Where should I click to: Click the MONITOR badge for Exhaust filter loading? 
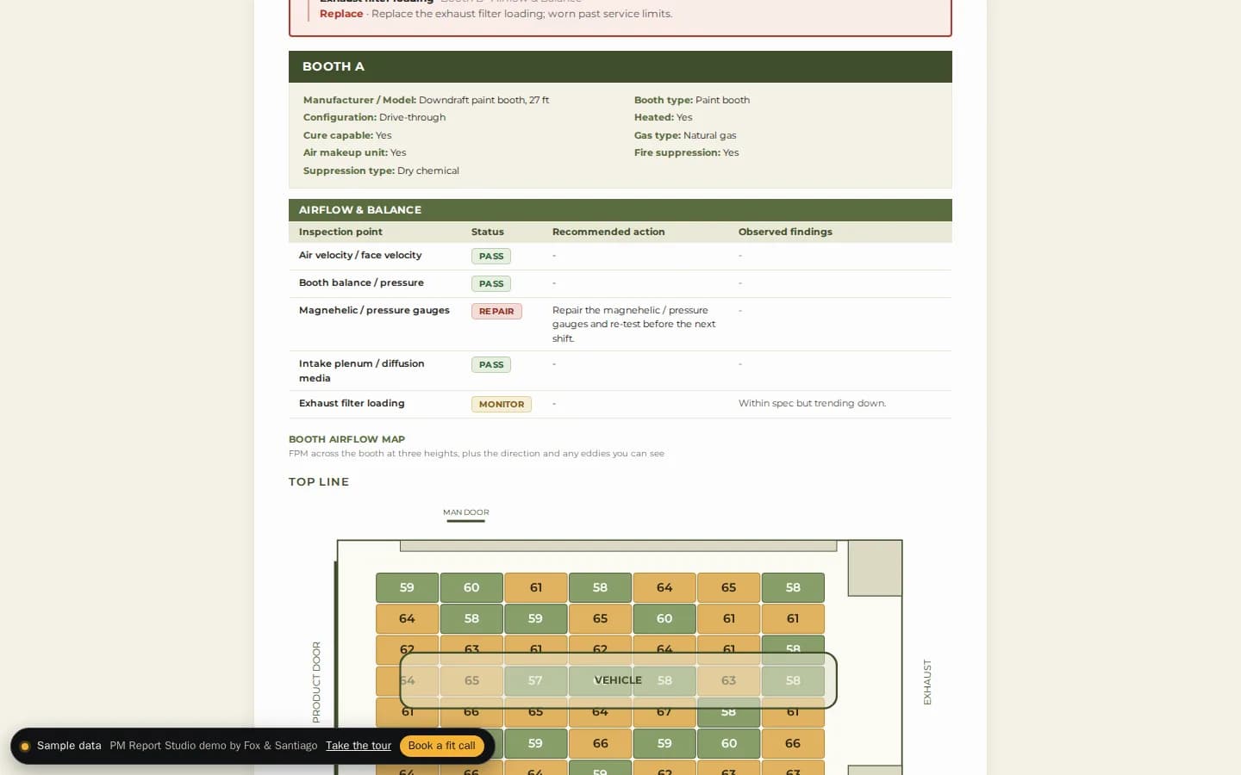[x=502, y=405]
